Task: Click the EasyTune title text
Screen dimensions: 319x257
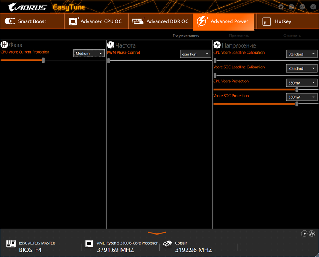Action: click(x=69, y=7)
